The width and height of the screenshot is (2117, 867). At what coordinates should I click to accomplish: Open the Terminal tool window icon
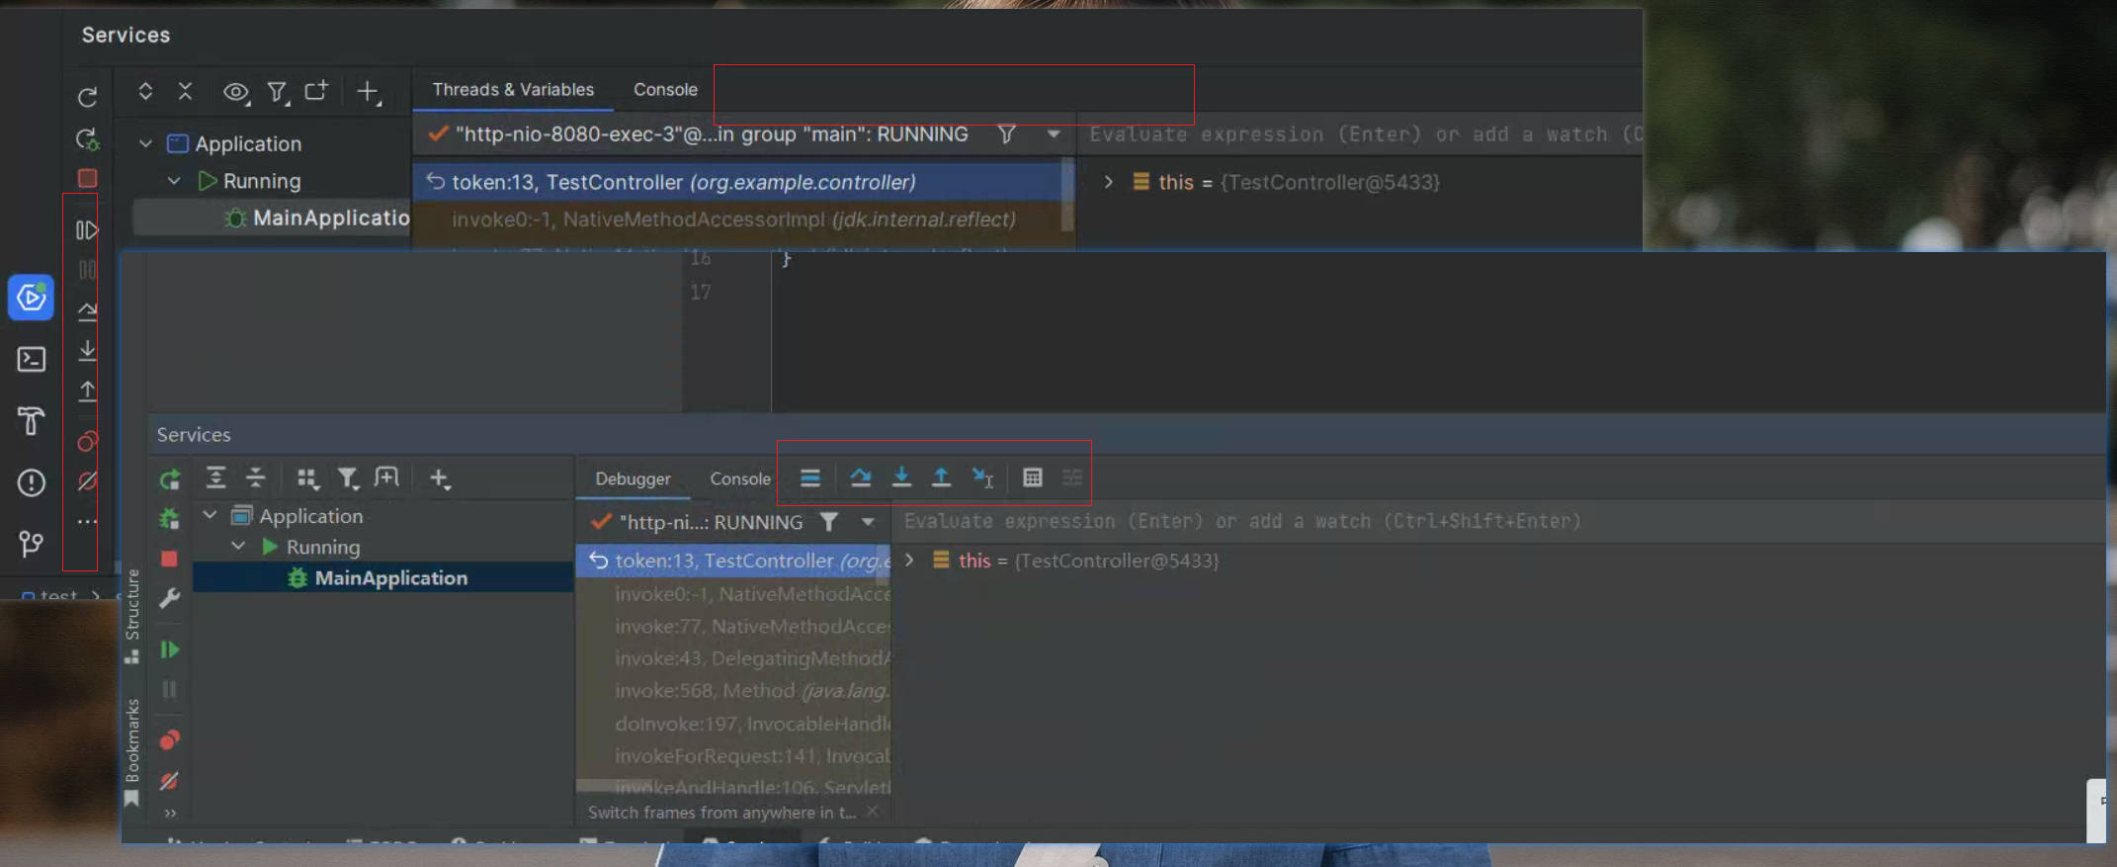coord(32,359)
